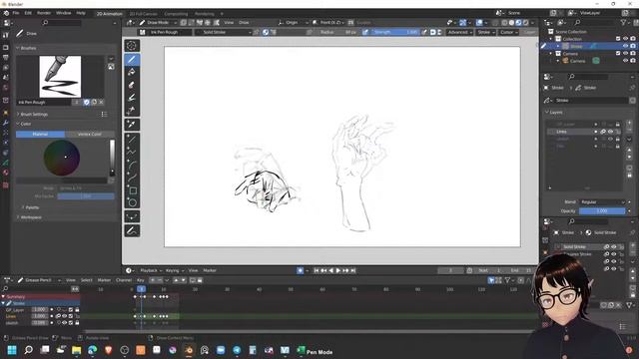Hide the Stroke object in the outliner
The width and height of the screenshot is (639, 359).
point(625,47)
